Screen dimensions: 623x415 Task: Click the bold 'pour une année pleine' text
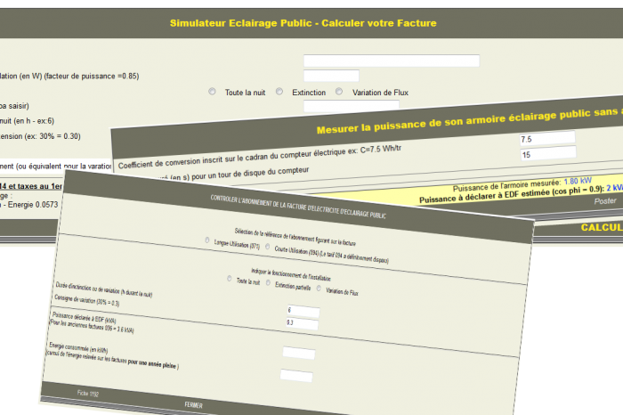click(151, 363)
